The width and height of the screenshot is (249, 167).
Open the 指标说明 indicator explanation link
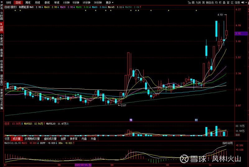[x=228, y=143]
